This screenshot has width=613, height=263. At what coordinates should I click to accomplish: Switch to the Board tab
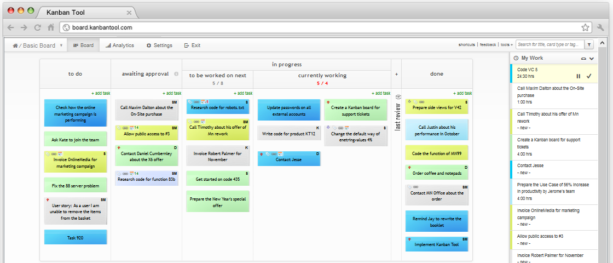pos(83,45)
